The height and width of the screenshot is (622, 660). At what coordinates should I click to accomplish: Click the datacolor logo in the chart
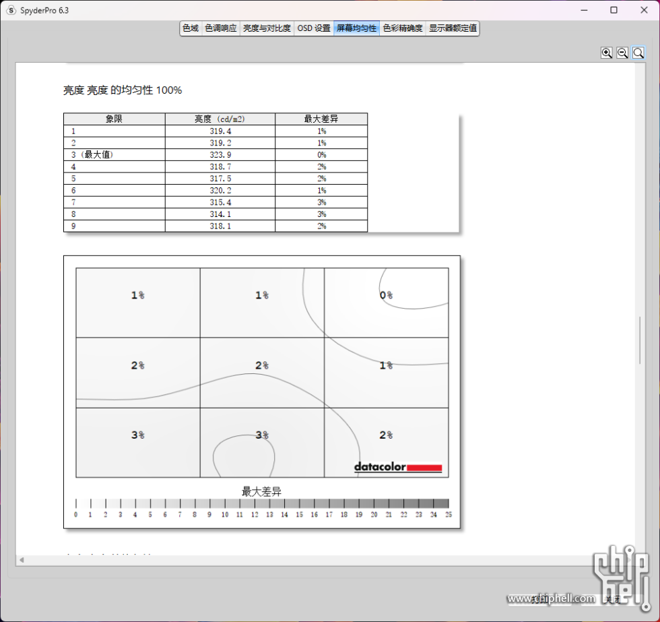398,467
